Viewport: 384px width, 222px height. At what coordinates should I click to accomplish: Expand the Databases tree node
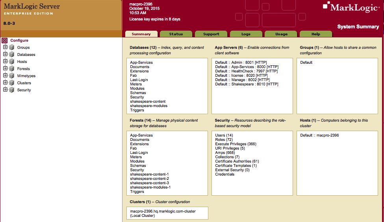[x=5, y=54]
